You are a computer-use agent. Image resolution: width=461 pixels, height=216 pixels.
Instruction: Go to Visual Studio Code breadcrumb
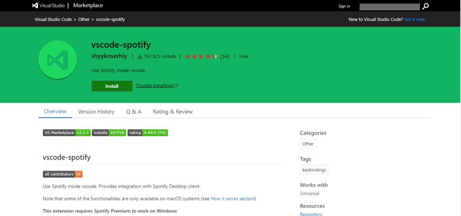(53, 19)
